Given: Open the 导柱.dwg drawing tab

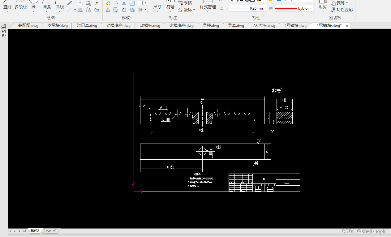Looking at the screenshot, I should pos(211,26).
